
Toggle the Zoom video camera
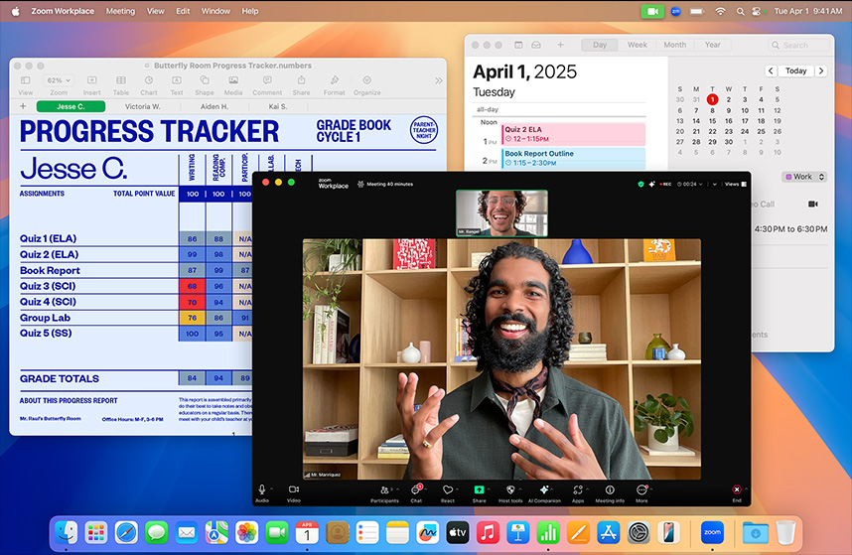click(294, 490)
